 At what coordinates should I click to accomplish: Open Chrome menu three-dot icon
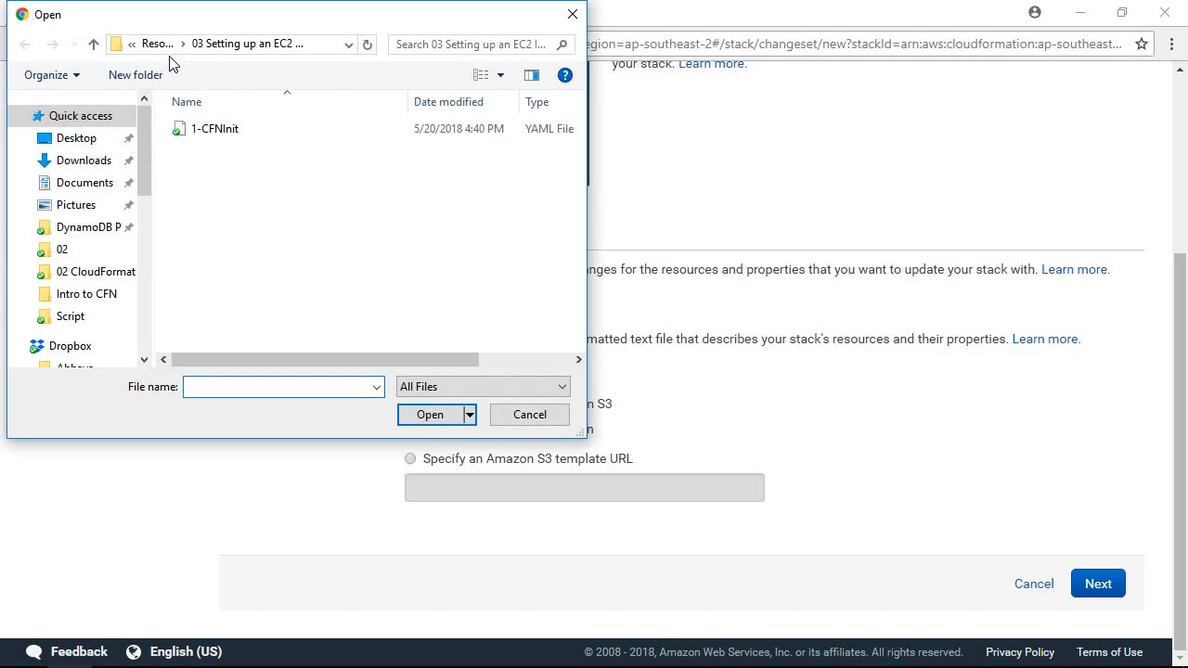tap(1171, 44)
